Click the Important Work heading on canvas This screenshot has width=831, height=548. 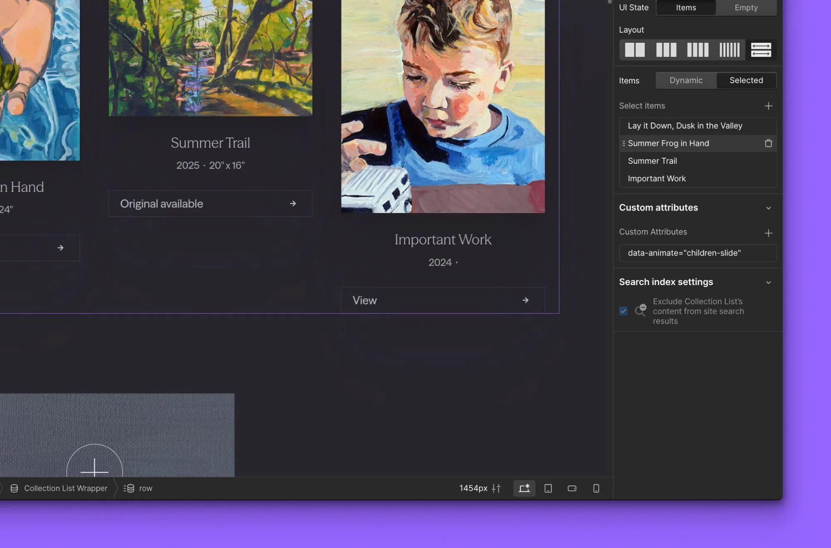coord(443,240)
